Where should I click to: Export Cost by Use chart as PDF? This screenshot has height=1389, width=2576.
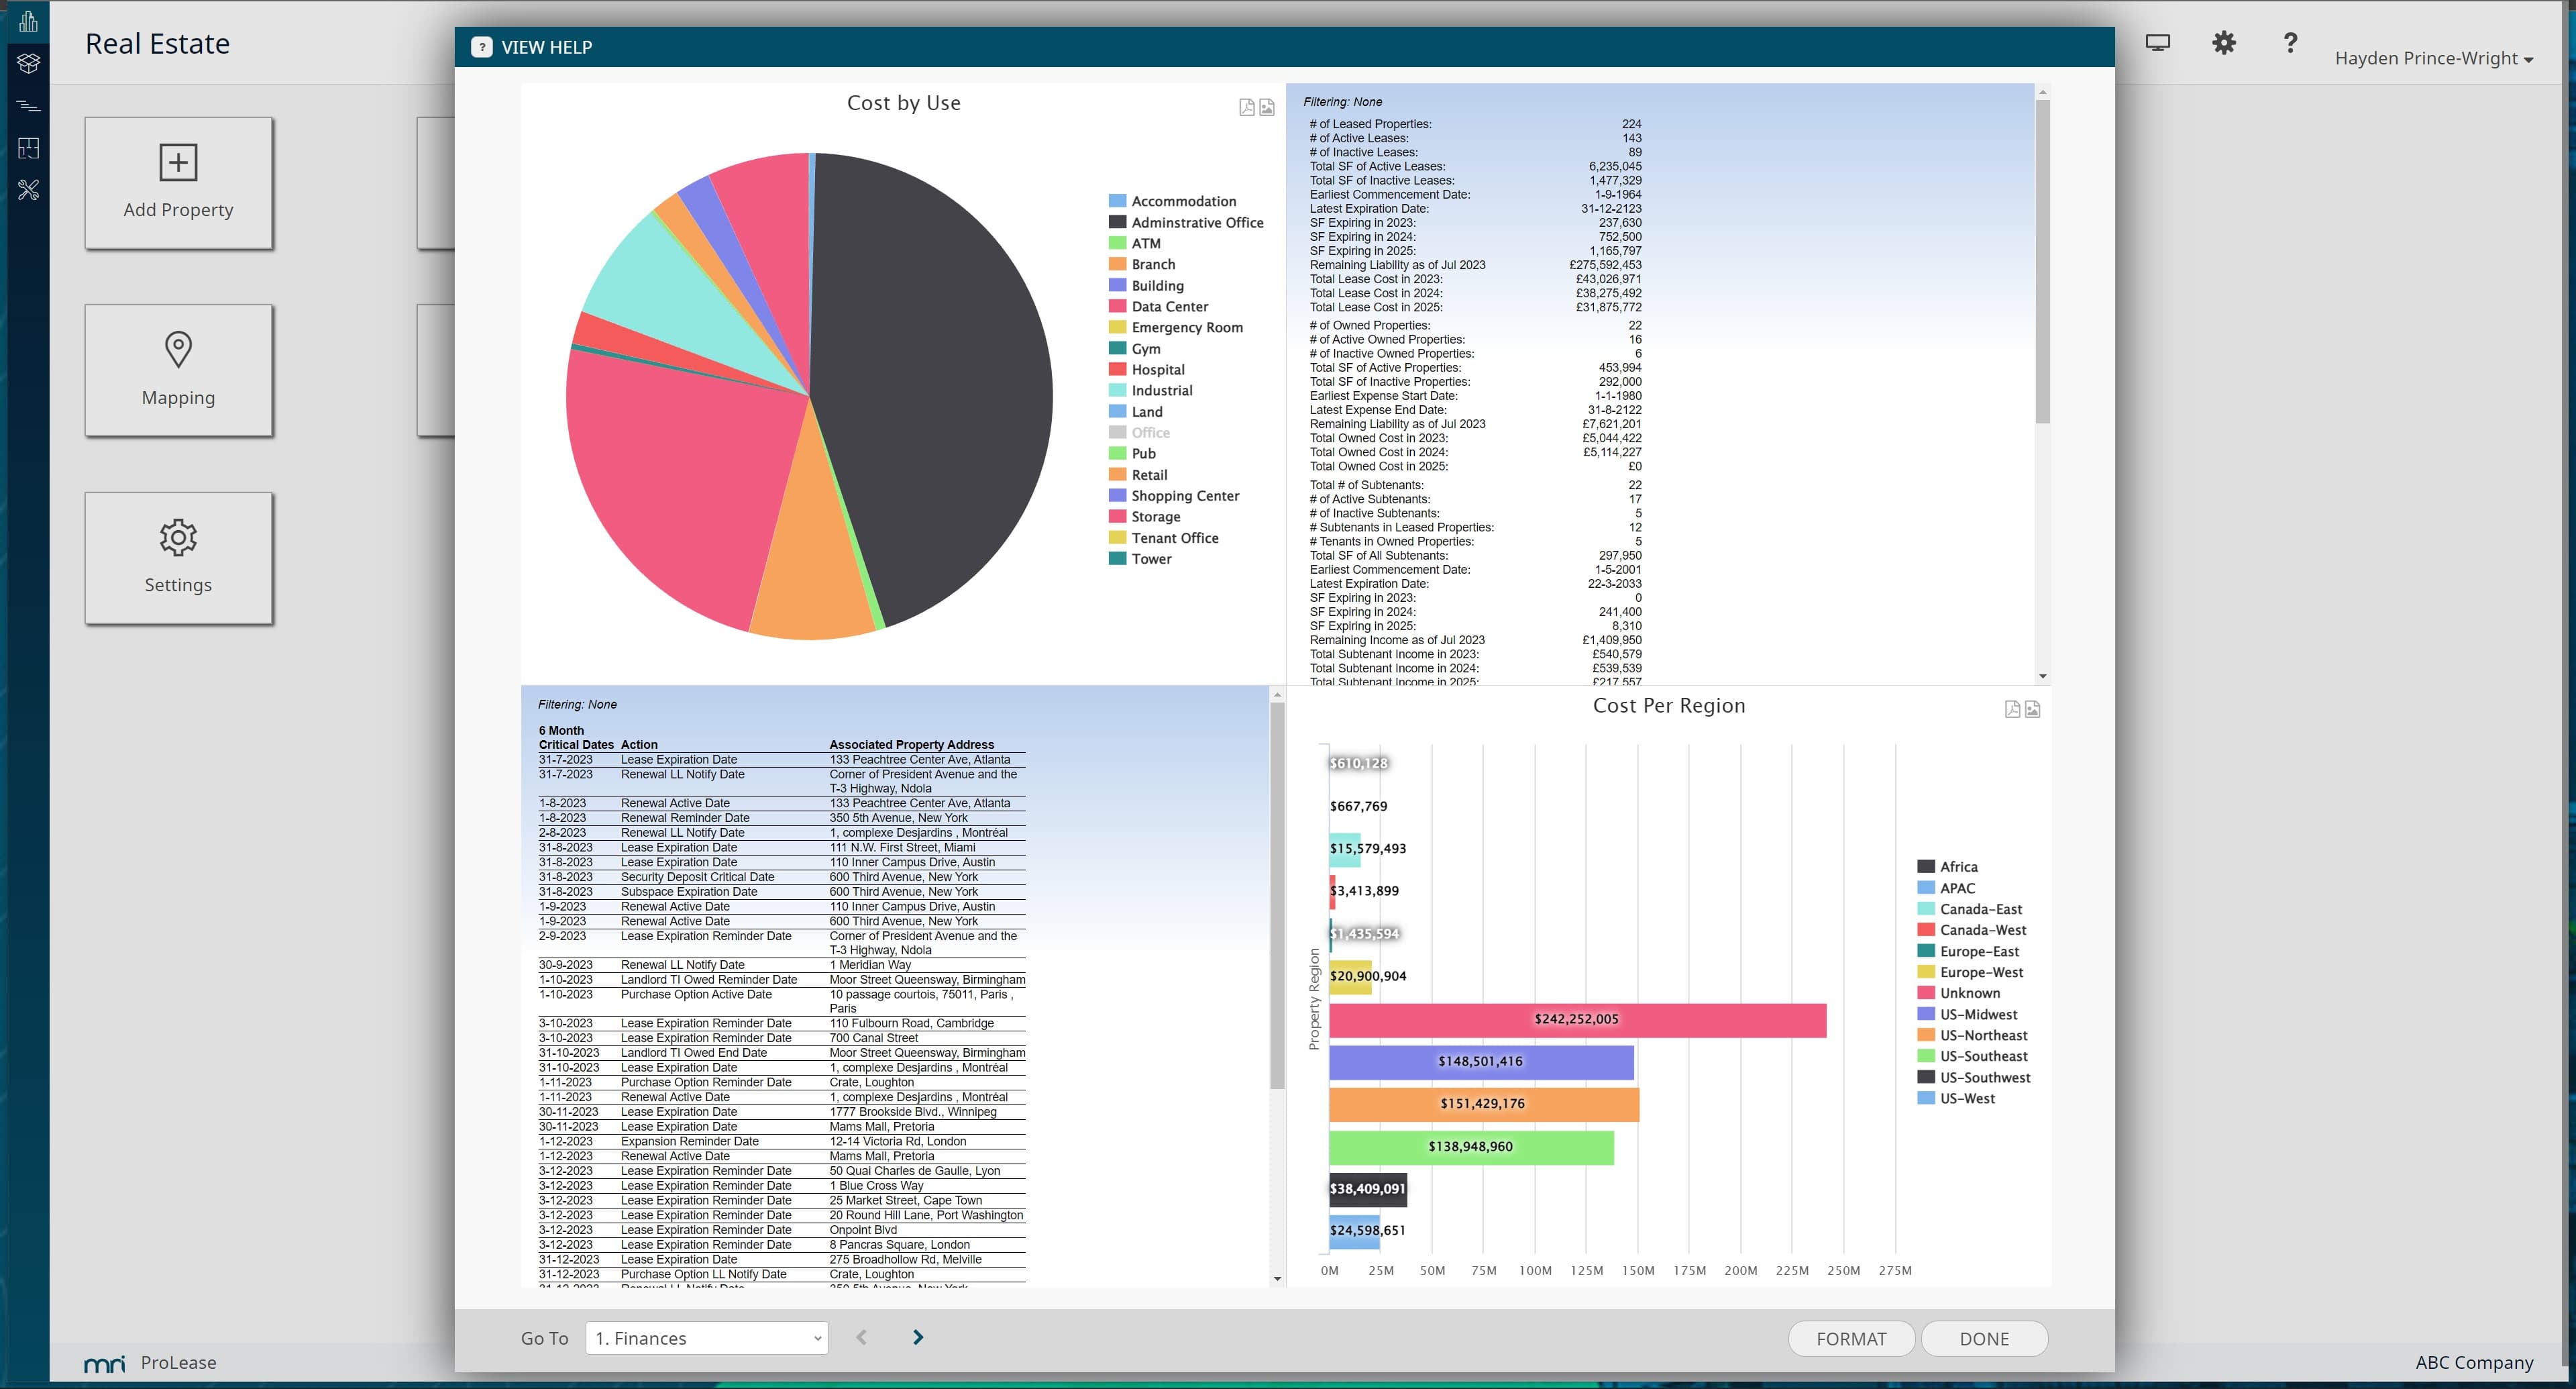click(x=1246, y=108)
